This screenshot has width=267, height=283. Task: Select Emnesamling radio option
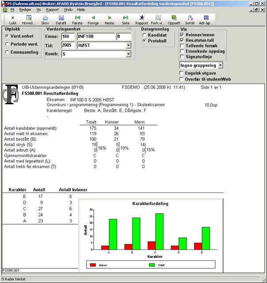coord(7,52)
